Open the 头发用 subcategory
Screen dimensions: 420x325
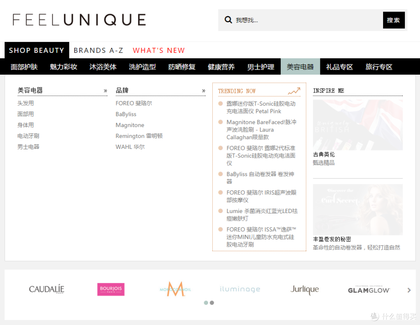click(x=25, y=103)
